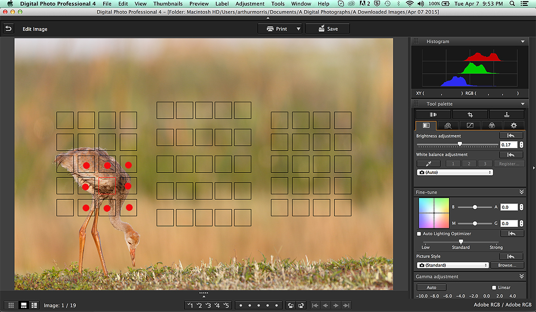The image size is (536, 312).
Task: Select the dust delete stamp tool
Action: [x=506, y=115]
